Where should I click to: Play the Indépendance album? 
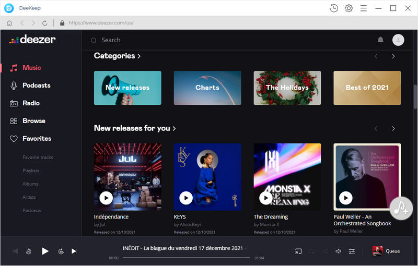(106, 198)
